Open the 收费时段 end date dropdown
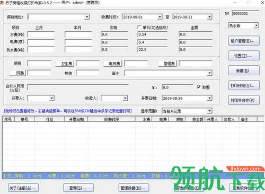 coord(209,17)
